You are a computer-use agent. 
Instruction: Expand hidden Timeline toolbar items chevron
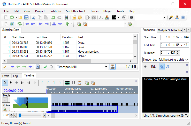tap(136, 81)
